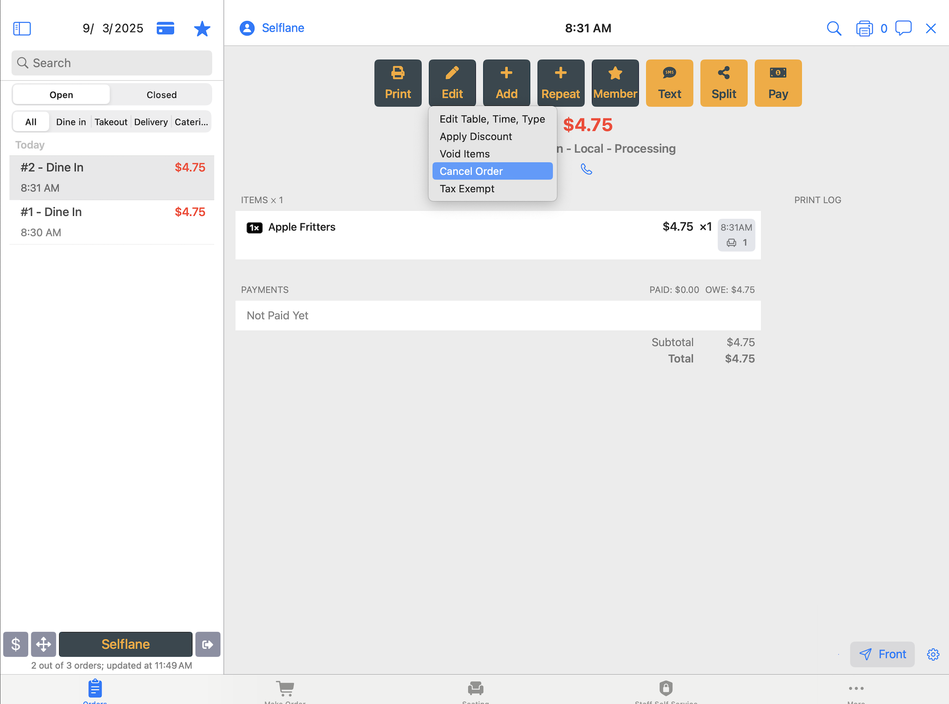Viewport: 949px width, 704px height.
Task: Open search via magnifier icon top right
Action: [834, 28]
